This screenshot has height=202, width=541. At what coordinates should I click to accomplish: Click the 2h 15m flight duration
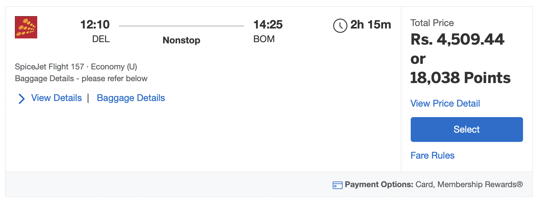pyautogui.click(x=370, y=24)
